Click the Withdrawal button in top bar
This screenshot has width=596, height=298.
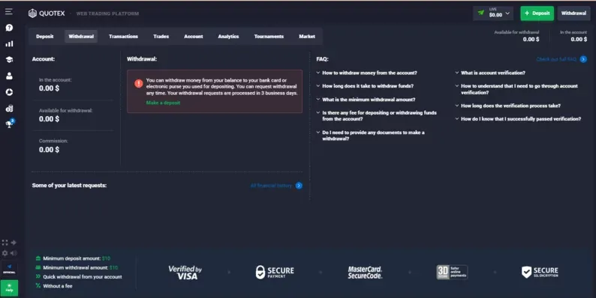pos(573,13)
